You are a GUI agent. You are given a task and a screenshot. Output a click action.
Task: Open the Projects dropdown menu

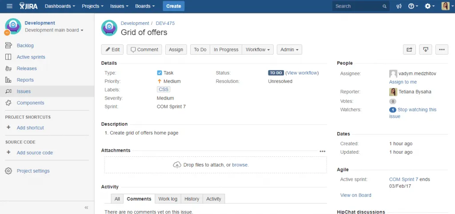coord(93,6)
